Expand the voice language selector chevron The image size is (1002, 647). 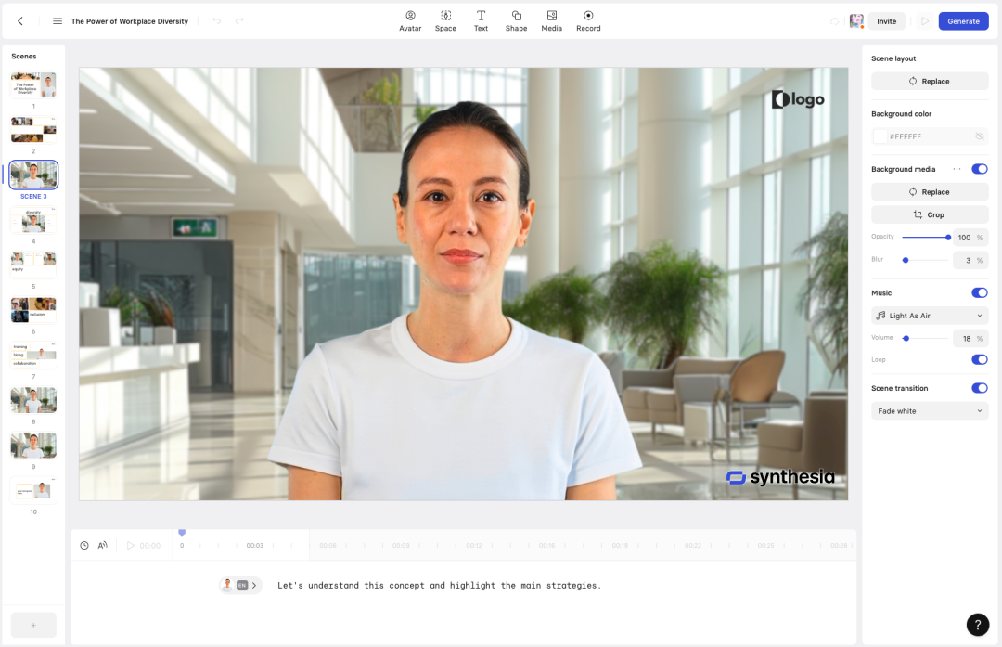pyautogui.click(x=253, y=585)
